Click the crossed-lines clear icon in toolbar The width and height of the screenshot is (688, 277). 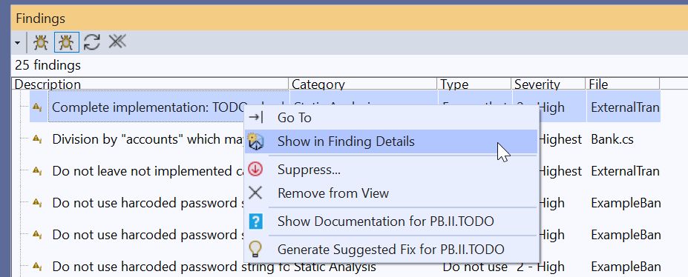(117, 41)
